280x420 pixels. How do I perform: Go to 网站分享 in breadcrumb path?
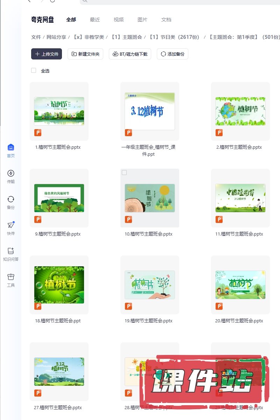tap(56, 37)
